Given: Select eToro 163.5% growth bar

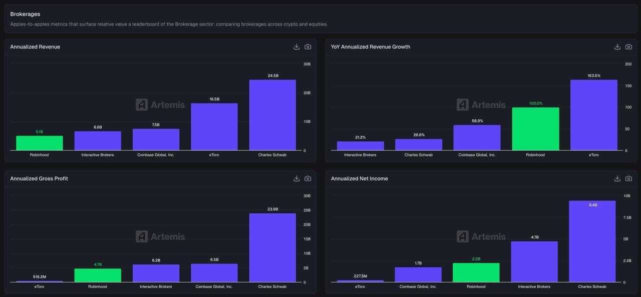Looking at the screenshot, I should pyautogui.click(x=593, y=115).
